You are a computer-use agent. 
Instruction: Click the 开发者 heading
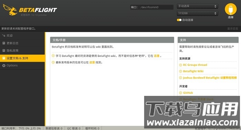[x=184, y=86]
